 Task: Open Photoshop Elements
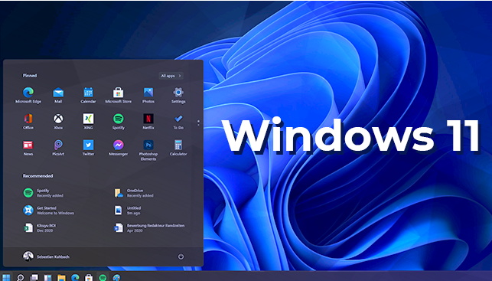(148, 150)
